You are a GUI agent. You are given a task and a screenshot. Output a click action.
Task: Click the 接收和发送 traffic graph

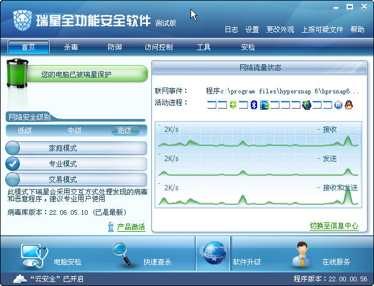[258, 194]
